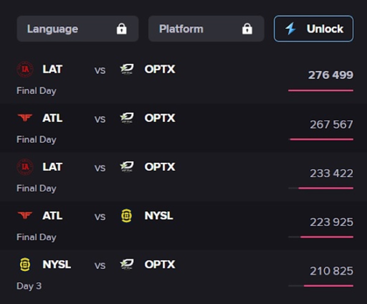
Task: Open the locked Language filter dropdown
Action: [77, 29]
